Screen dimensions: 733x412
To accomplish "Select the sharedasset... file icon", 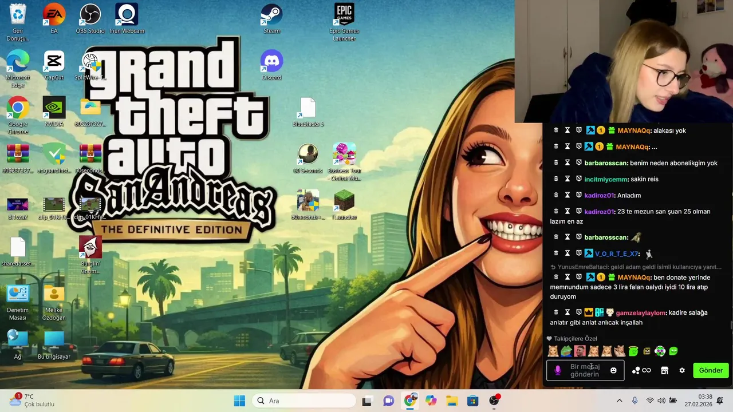I will 18,251.
